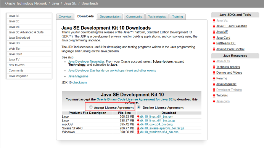Download jdk-10_solaris-sparcv9_bin.tar.gz file link
264x148 pixels.
point(162,128)
